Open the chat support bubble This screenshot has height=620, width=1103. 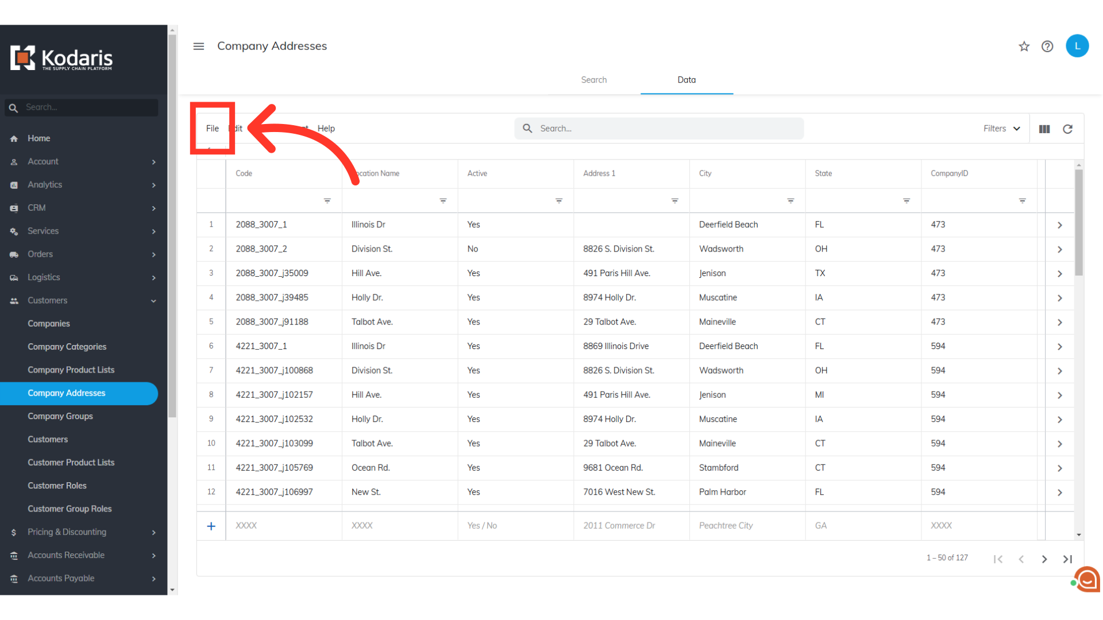(x=1087, y=579)
